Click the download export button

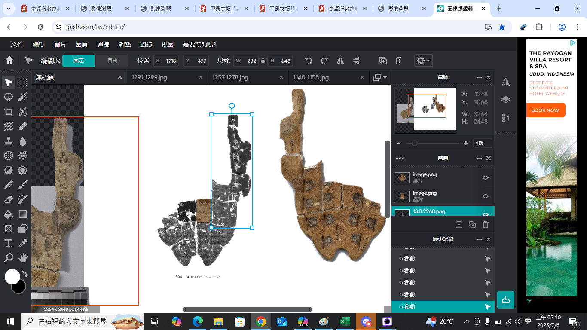click(x=506, y=300)
